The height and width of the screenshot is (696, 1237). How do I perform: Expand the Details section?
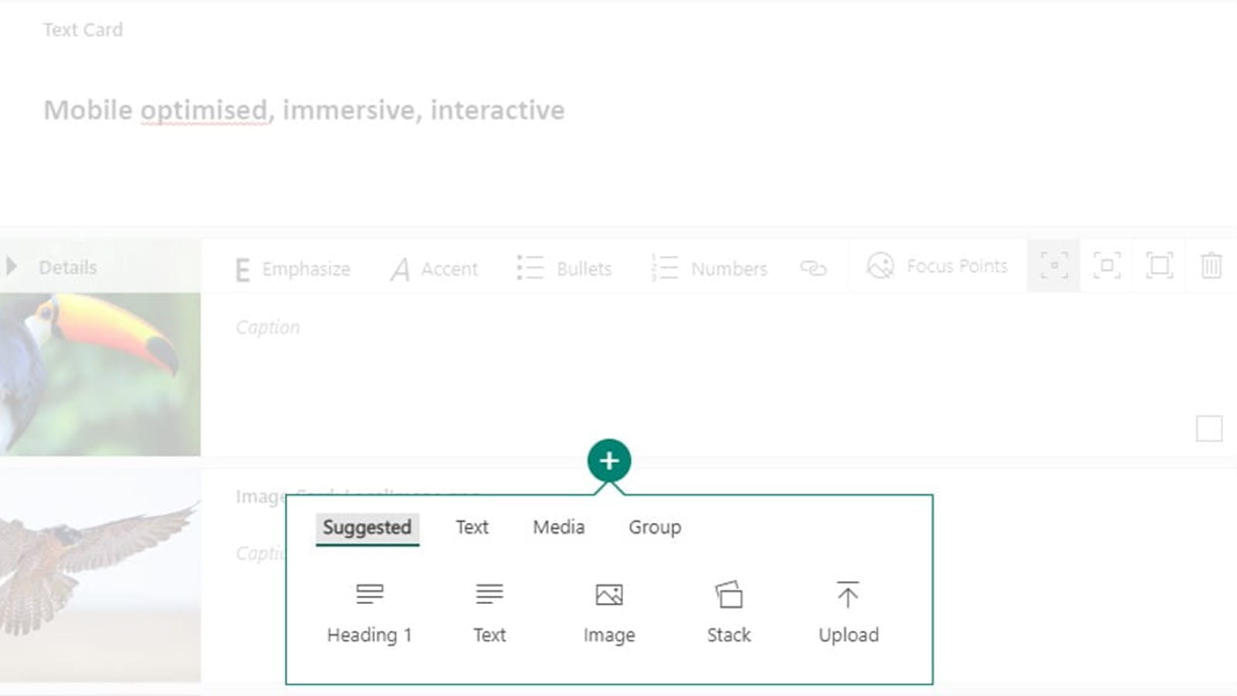[12, 267]
